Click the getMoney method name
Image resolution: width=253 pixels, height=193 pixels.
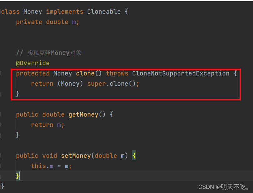click(x=83, y=114)
